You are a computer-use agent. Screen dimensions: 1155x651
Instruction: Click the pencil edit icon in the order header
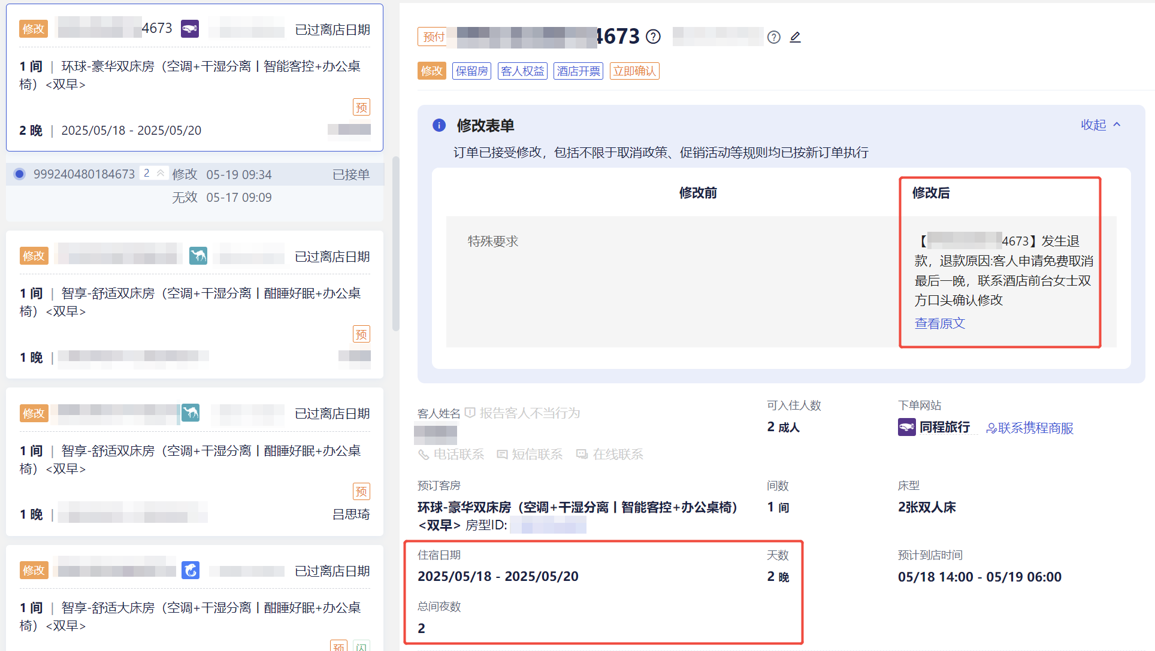point(795,37)
